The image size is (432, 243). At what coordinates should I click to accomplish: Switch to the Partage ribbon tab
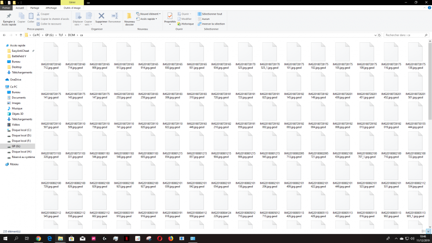35,8
